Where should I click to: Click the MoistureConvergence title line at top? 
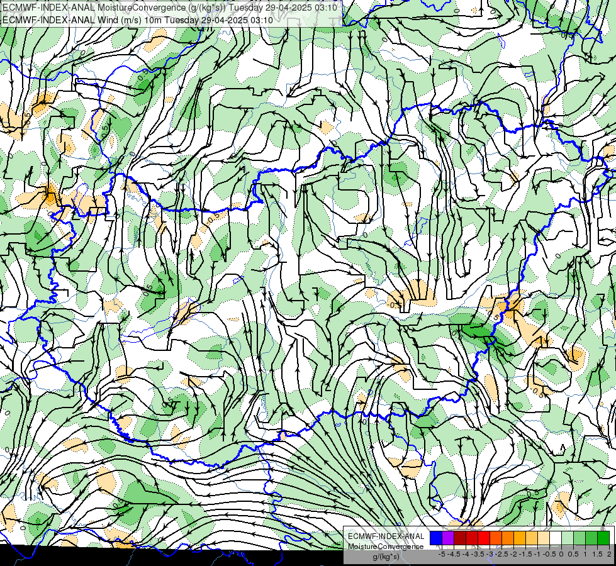click(170, 8)
